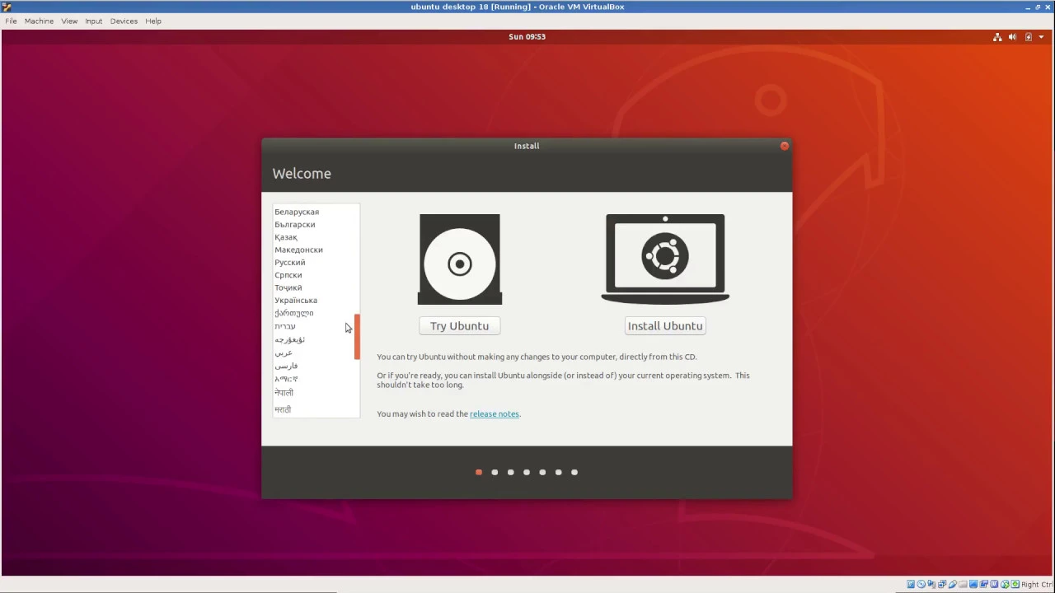Select the Nepali नेपाली language entry
This screenshot has height=593, width=1055.
click(284, 393)
